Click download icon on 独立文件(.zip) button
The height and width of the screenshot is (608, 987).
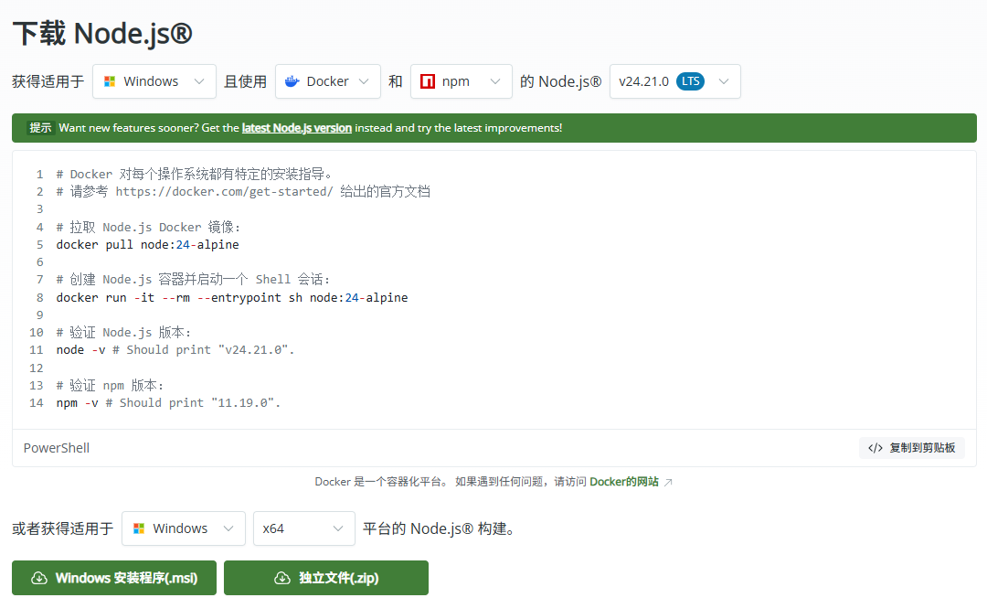pyautogui.click(x=282, y=578)
